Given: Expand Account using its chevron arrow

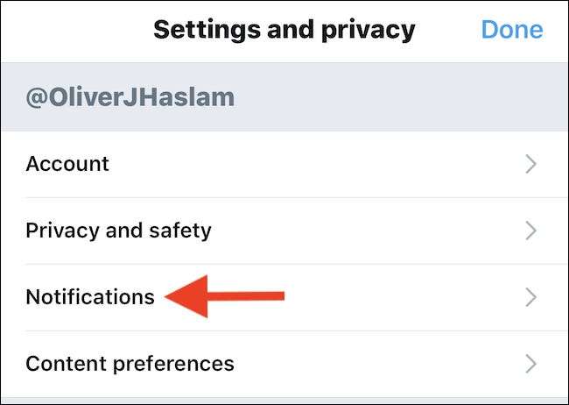Looking at the screenshot, I should (530, 164).
